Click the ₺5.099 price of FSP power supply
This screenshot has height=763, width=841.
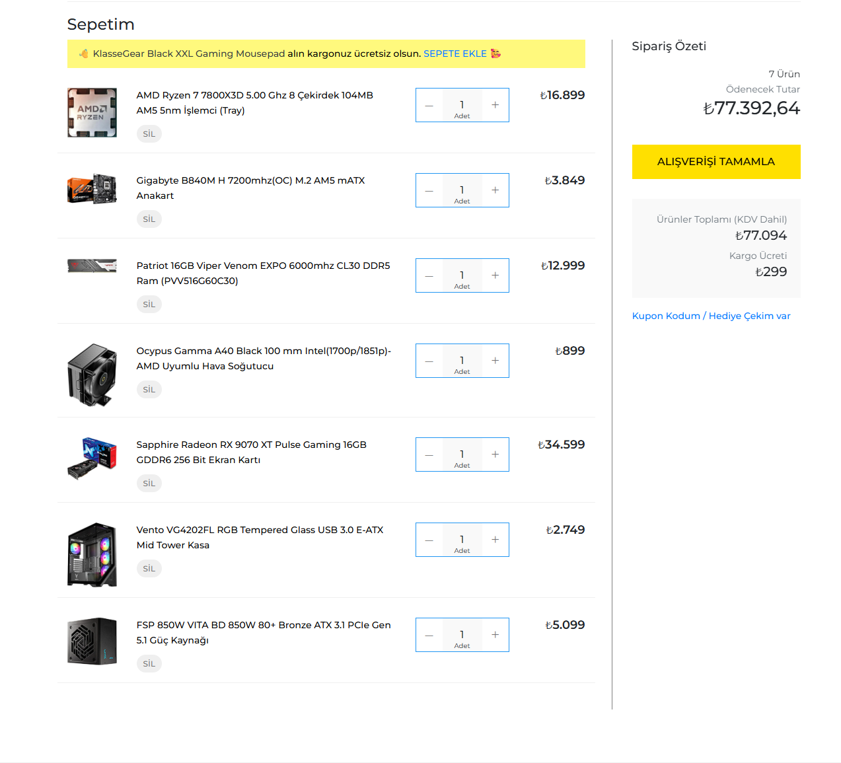(565, 625)
